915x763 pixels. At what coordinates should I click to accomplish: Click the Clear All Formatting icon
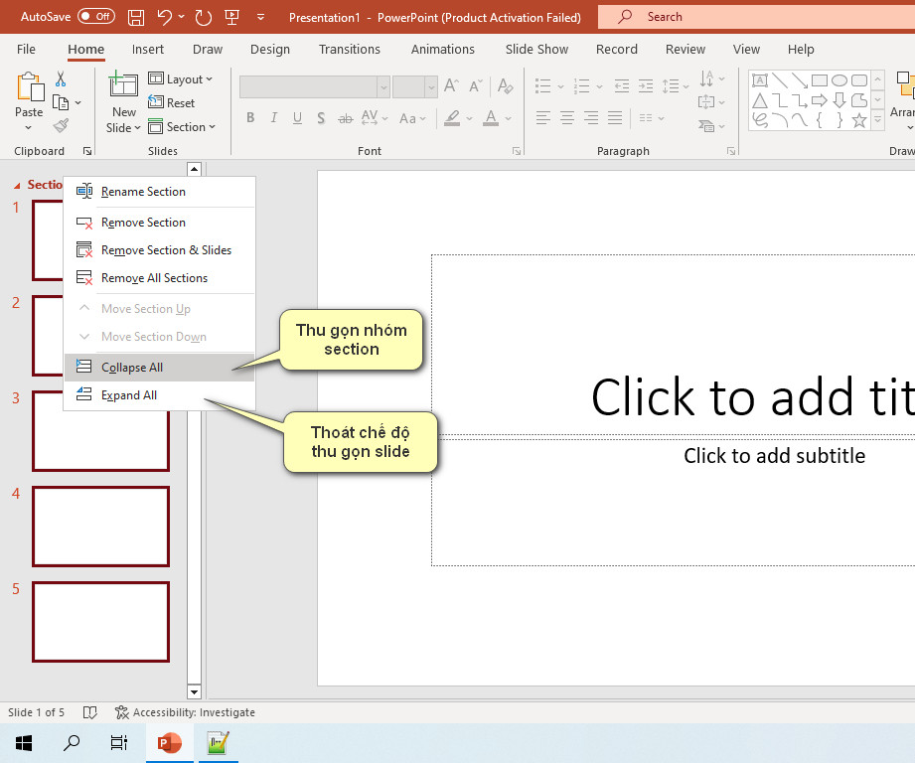506,86
